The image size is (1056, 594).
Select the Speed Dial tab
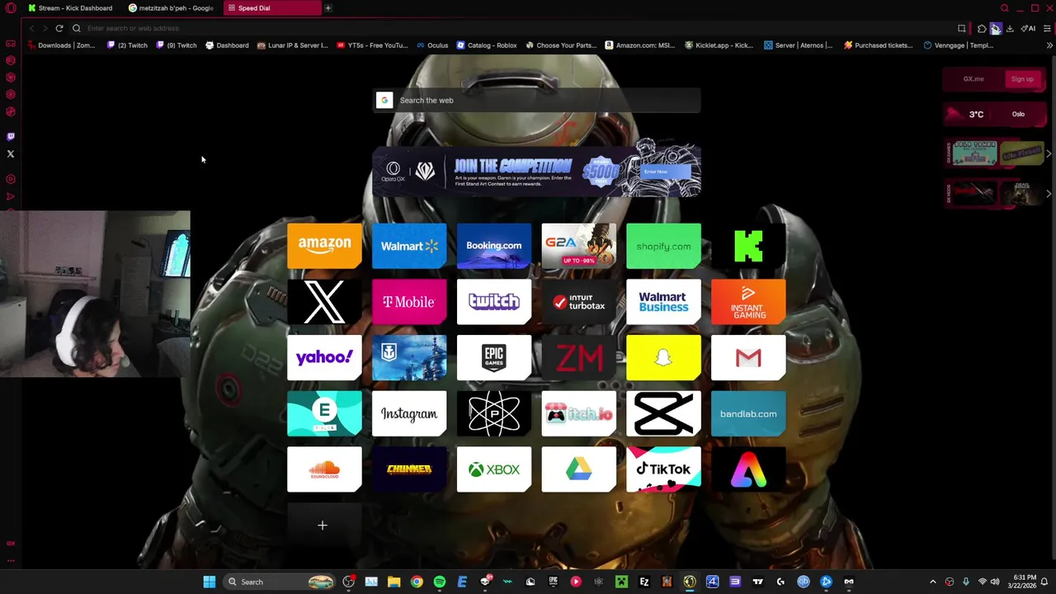point(271,8)
